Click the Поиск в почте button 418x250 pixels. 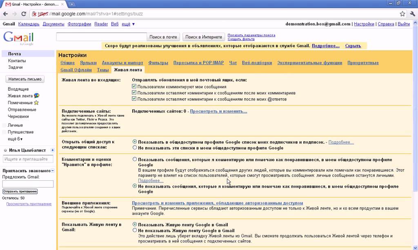(163, 37)
